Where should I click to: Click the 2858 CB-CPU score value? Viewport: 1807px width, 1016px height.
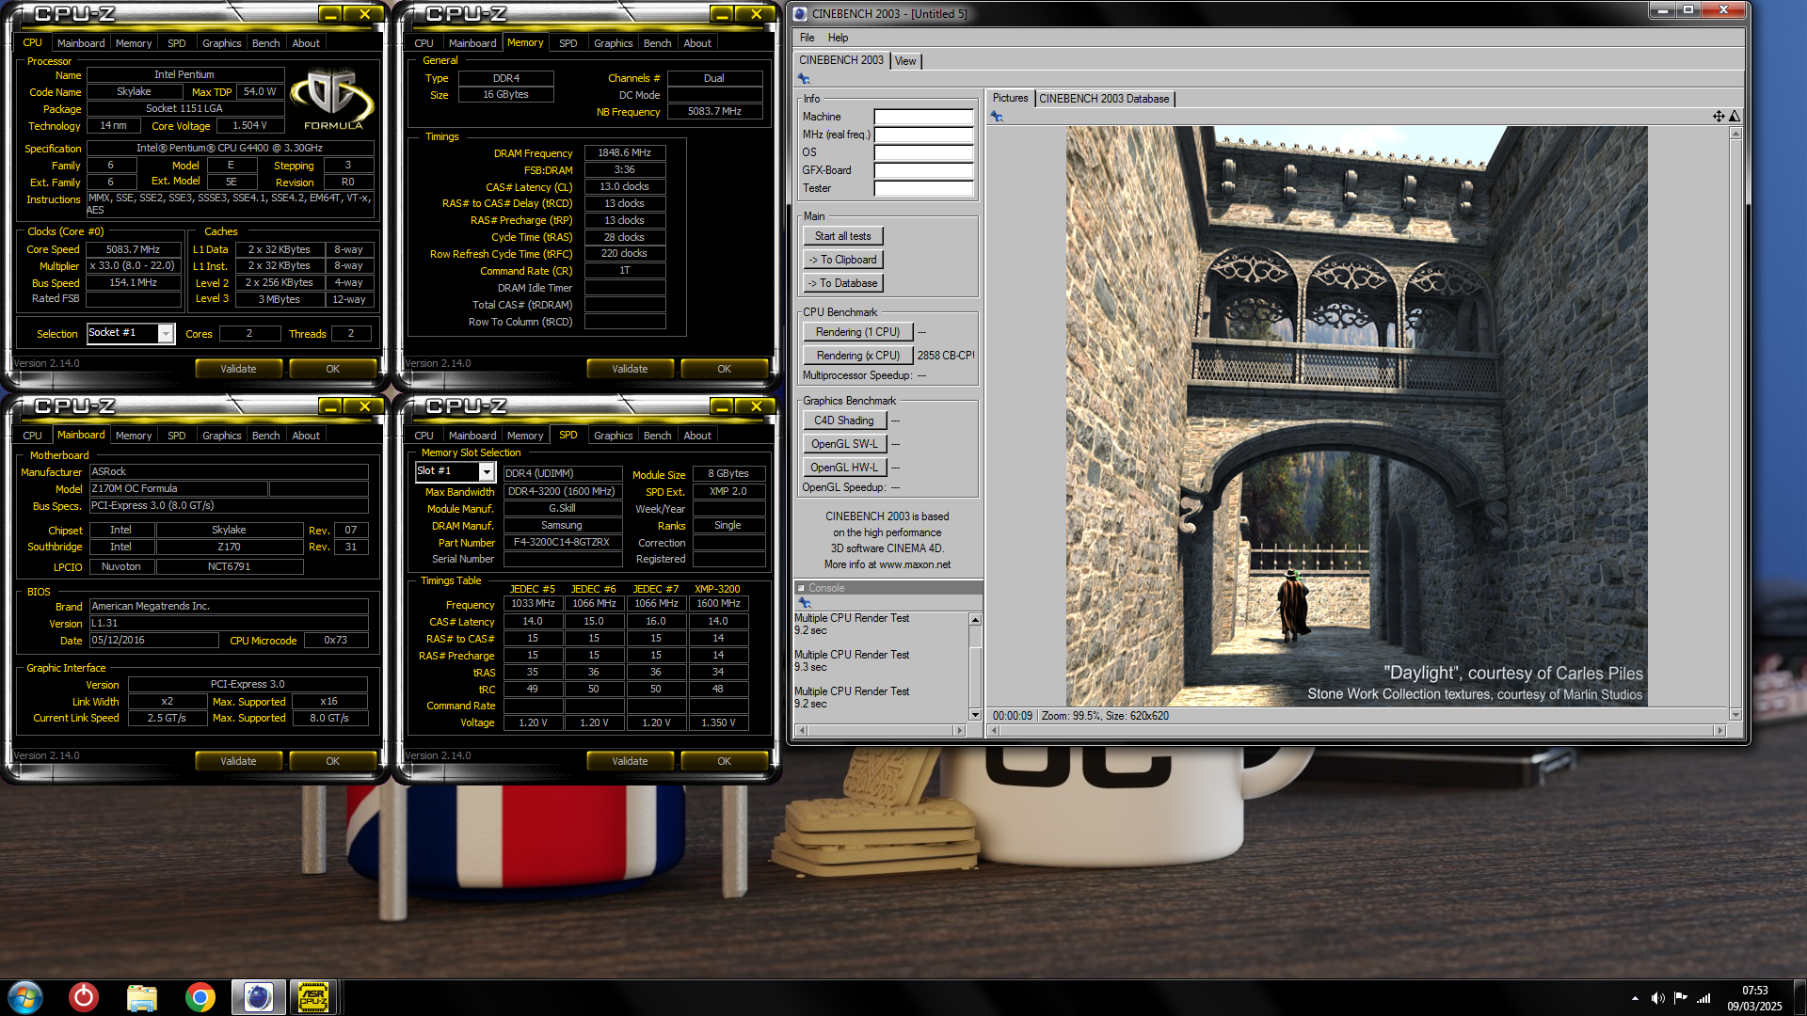tap(946, 356)
